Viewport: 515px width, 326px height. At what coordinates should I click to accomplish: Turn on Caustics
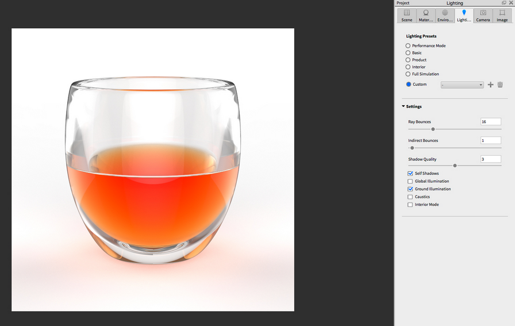pos(410,197)
